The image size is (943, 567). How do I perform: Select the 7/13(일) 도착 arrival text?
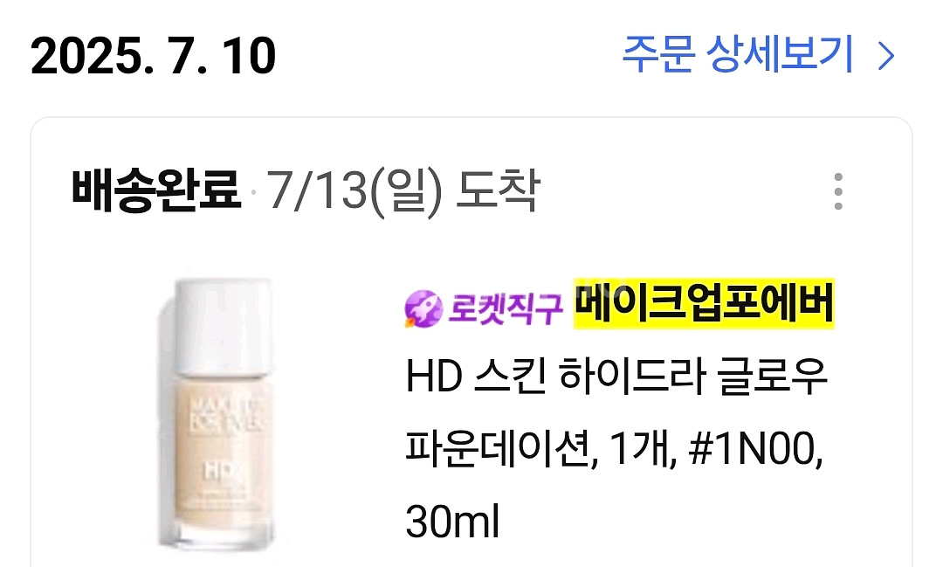pos(403,192)
